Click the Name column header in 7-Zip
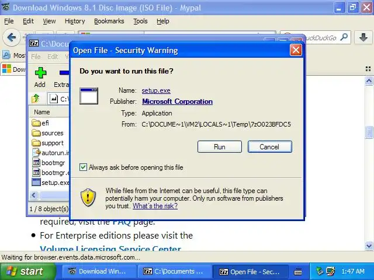 click(x=42, y=112)
